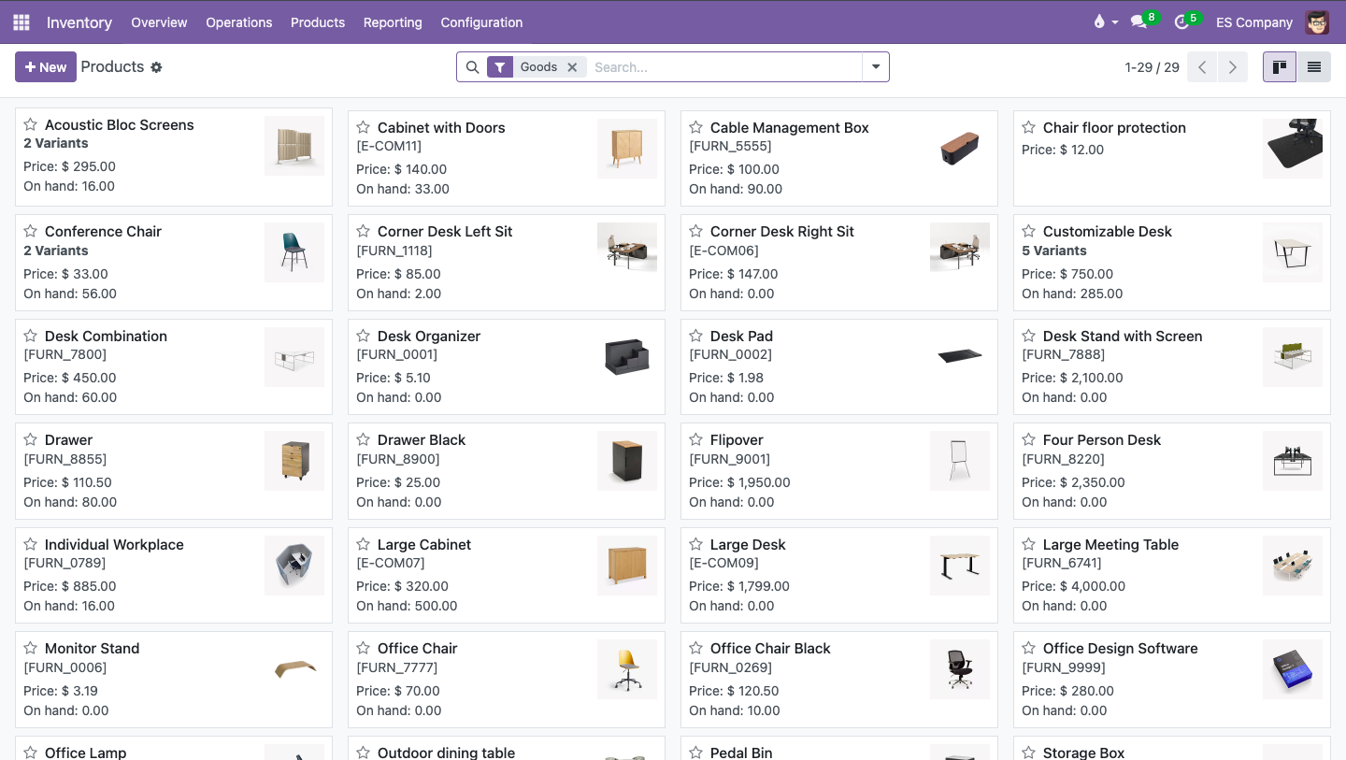Open the messages conversations icon
The height and width of the screenshot is (760, 1346).
(x=1138, y=22)
